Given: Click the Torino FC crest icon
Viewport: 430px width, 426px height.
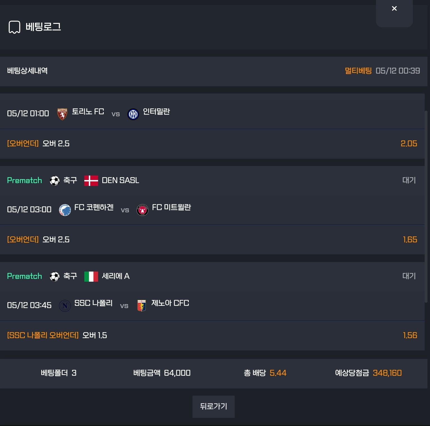Looking at the screenshot, I should pos(62,114).
